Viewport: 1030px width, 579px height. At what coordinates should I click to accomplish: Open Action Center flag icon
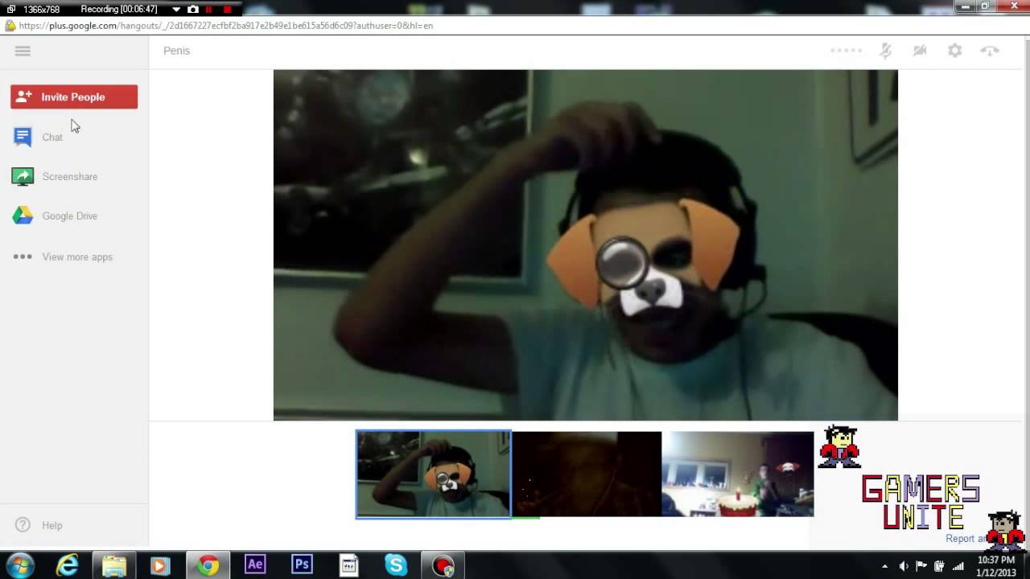click(x=921, y=566)
